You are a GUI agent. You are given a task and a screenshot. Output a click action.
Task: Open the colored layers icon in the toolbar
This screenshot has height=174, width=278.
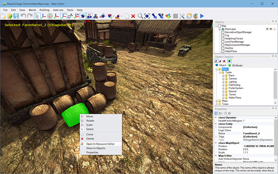(x=168, y=16)
